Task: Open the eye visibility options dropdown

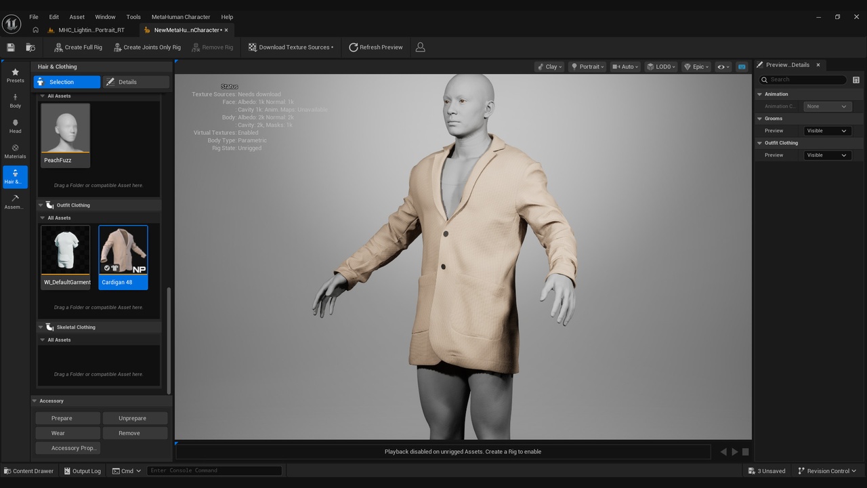Action: point(723,66)
